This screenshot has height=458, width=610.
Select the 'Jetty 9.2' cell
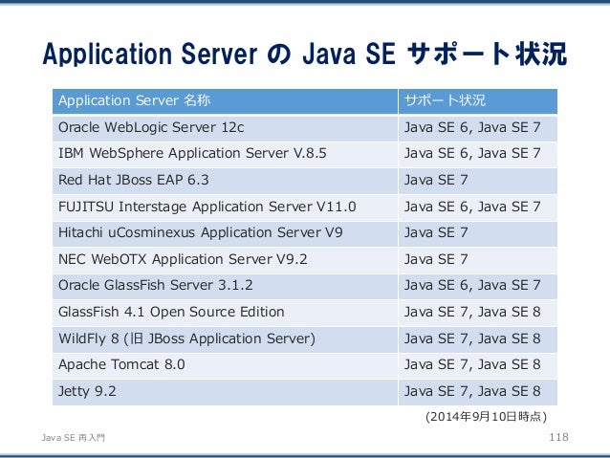[x=226, y=392]
